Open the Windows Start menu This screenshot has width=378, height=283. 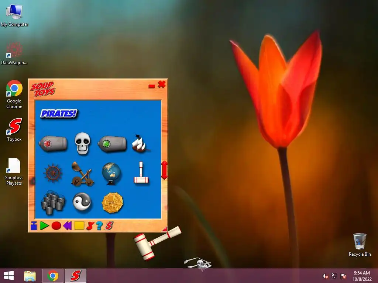9,276
